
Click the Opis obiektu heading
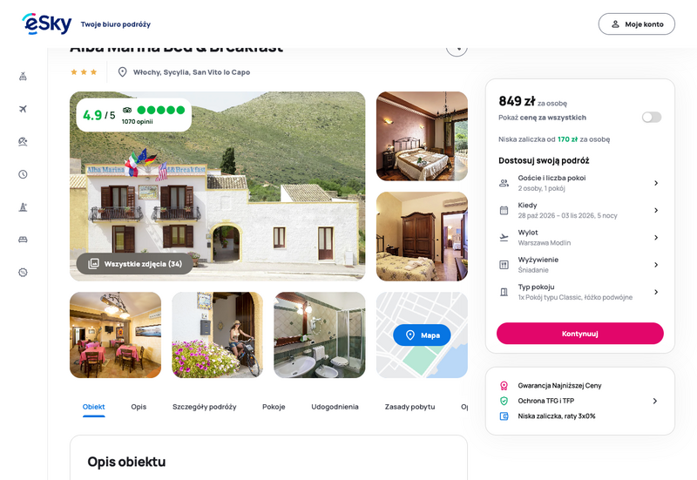[x=126, y=462]
